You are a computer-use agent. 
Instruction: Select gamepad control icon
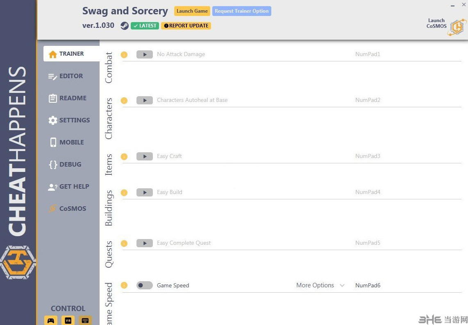(x=51, y=320)
